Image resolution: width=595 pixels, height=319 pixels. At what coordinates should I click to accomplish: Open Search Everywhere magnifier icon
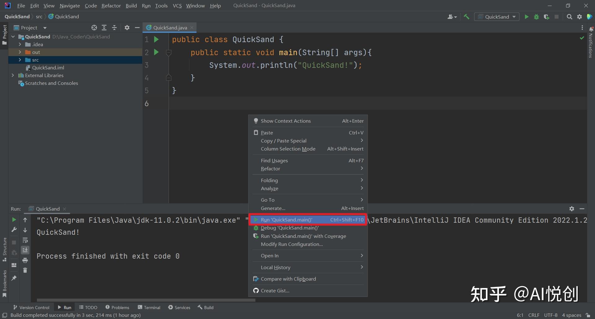coord(569,17)
